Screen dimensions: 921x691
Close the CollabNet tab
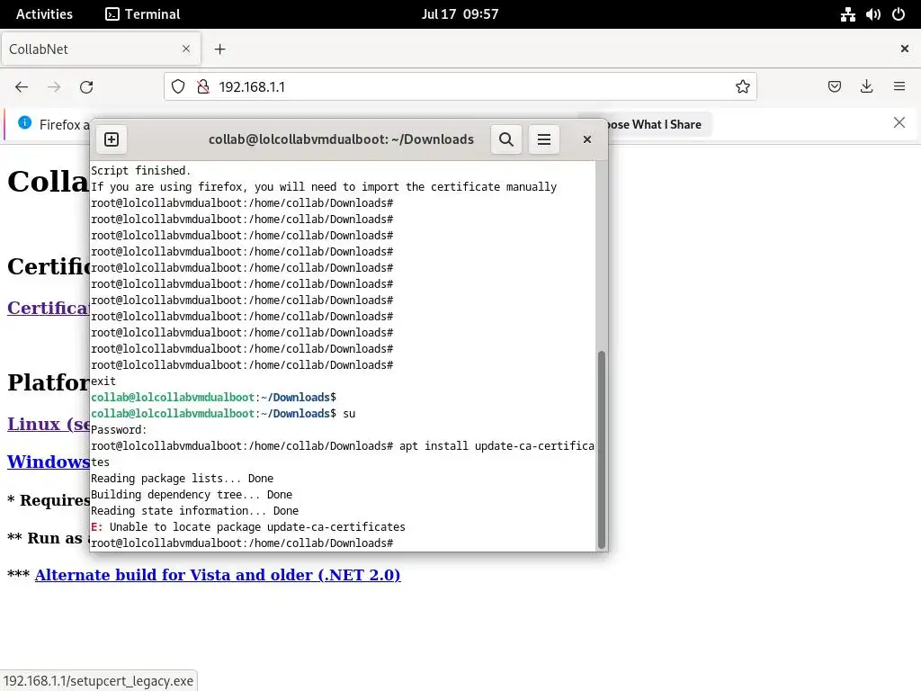(x=186, y=49)
